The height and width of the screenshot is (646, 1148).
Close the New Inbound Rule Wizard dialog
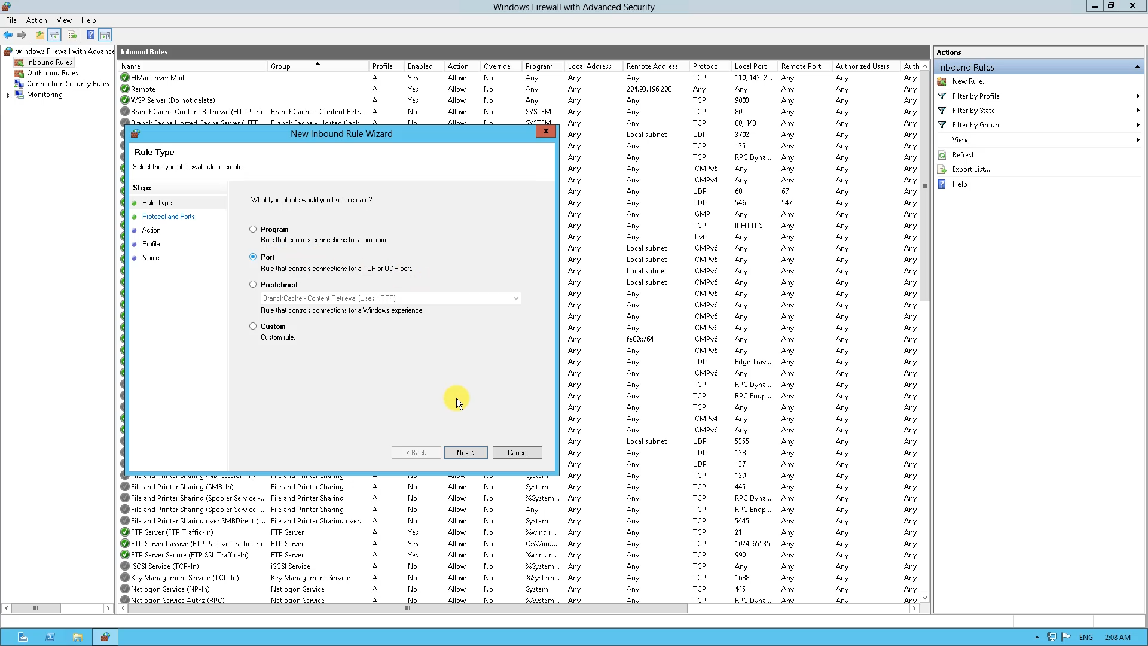tap(546, 132)
